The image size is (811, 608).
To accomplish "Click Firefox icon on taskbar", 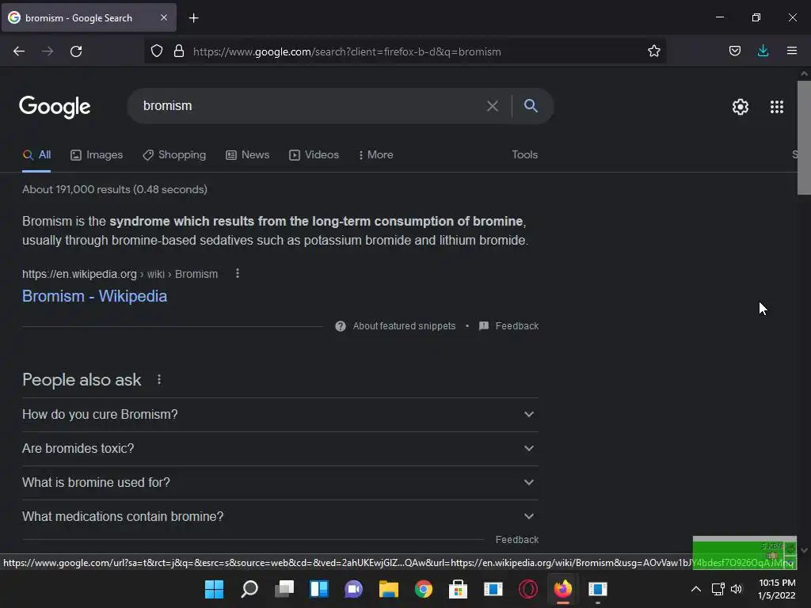I will [563, 589].
